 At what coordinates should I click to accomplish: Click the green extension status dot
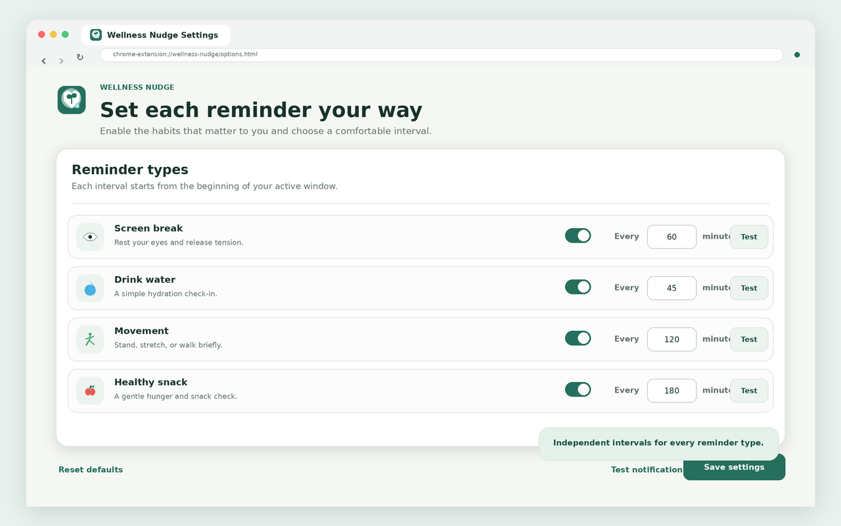coord(797,55)
